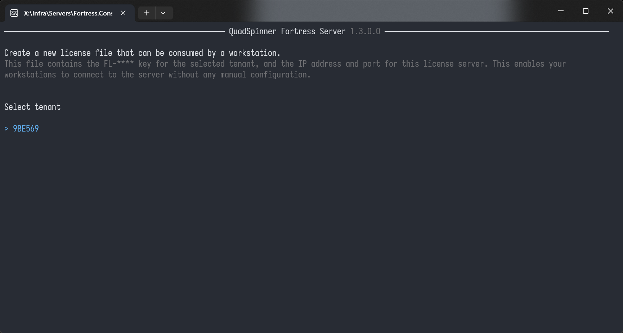The image size is (623, 333).
Task: Click the FL-**** key text
Action: pos(118,64)
